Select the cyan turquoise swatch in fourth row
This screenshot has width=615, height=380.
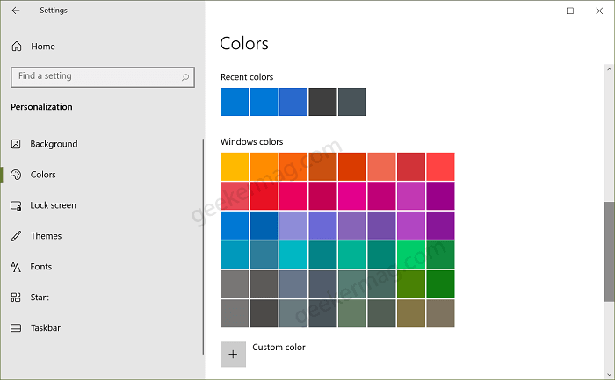pyautogui.click(x=293, y=255)
